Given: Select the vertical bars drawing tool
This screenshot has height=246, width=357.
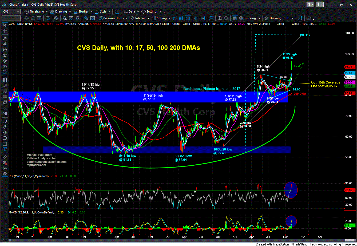Looking at the screenshot, I should [x=5, y=80].
